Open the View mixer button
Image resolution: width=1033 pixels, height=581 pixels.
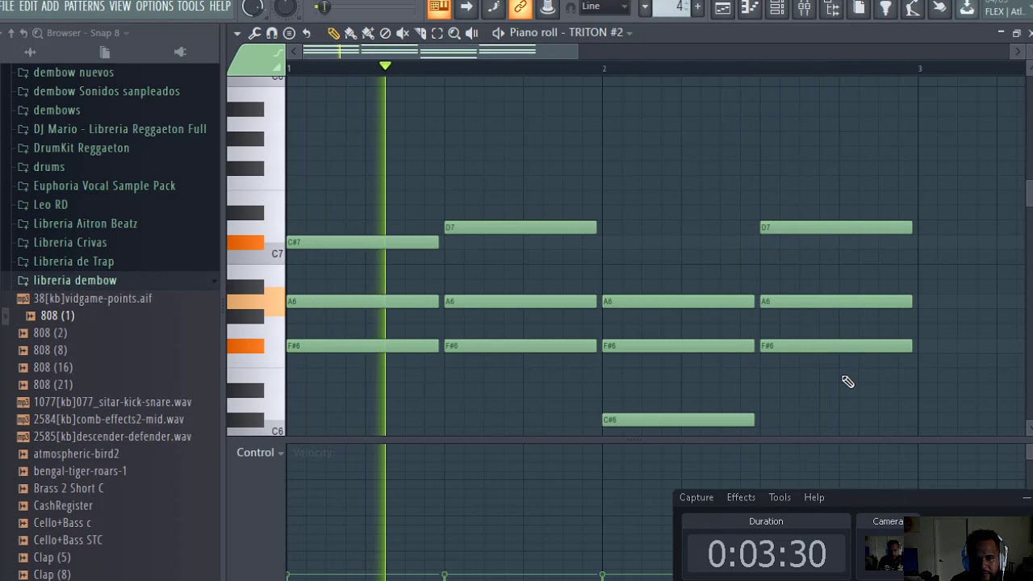[x=804, y=8]
